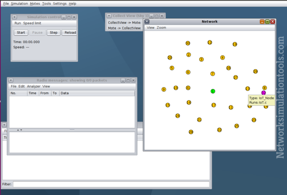This screenshot has width=287, height=195.
Task: Select the green mote node 1
Action: pyautogui.click(x=213, y=91)
